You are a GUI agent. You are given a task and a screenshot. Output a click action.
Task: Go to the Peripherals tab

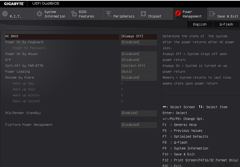coord(121,14)
